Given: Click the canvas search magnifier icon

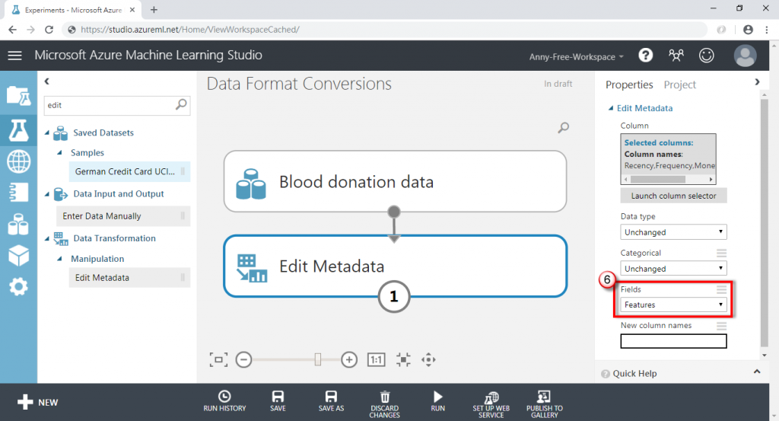Looking at the screenshot, I should pyautogui.click(x=563, y=128).
